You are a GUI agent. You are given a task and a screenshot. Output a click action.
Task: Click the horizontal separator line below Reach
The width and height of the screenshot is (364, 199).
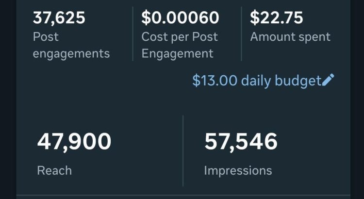tap(183, 195)
